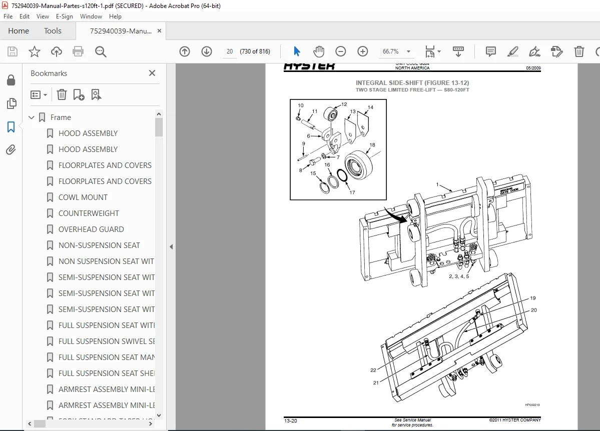The width and height of the screenshot is (600, 431).
Task: Click the bookmarks vertical scrollbar thumb
Action: coord(159,127)
